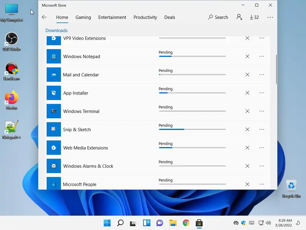
Task: Open the Home tab
Action: pyautogui.click(x=62, y=17)
